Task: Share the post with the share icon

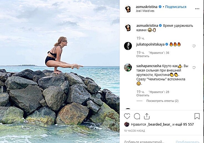Action: point(147,116)
